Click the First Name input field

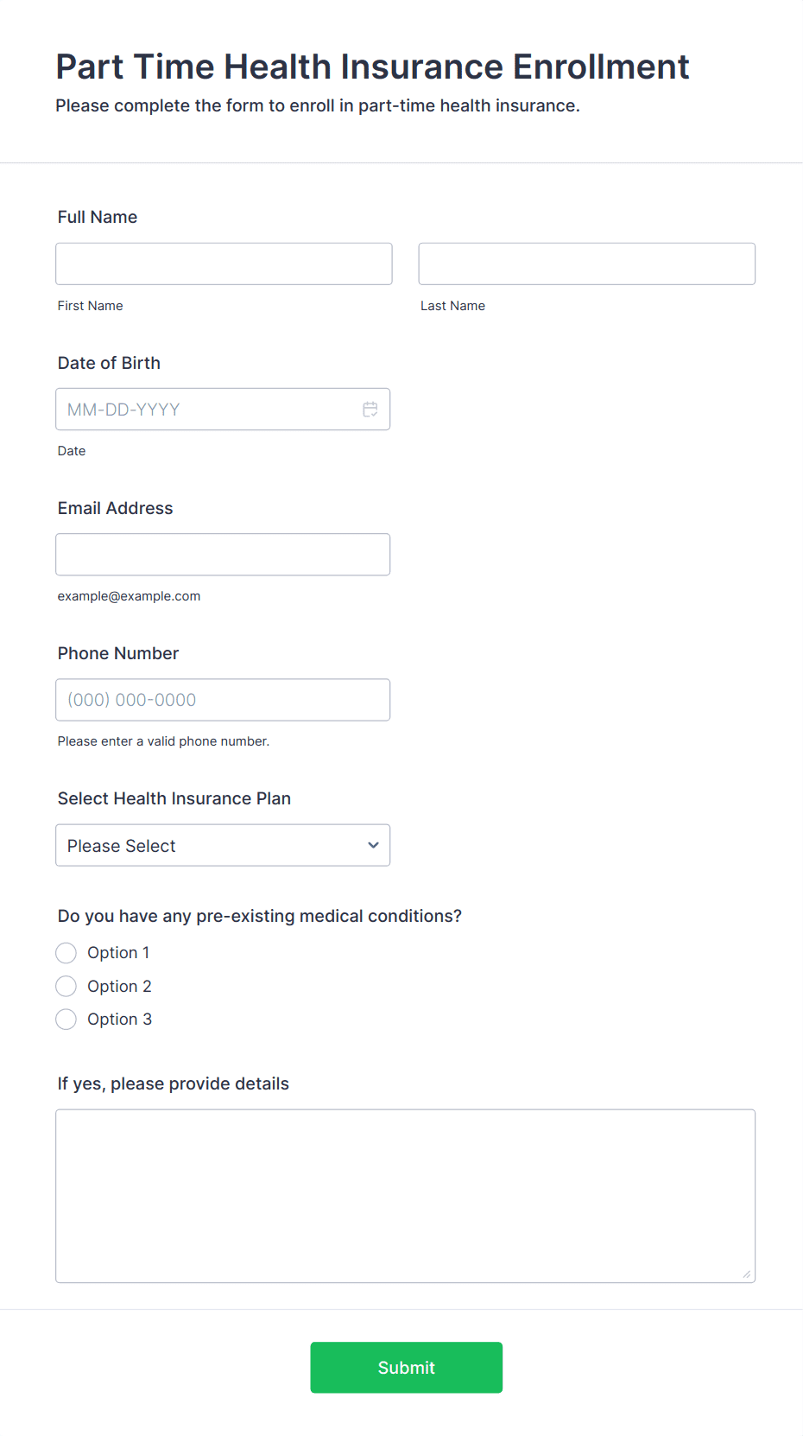point(224,264)
